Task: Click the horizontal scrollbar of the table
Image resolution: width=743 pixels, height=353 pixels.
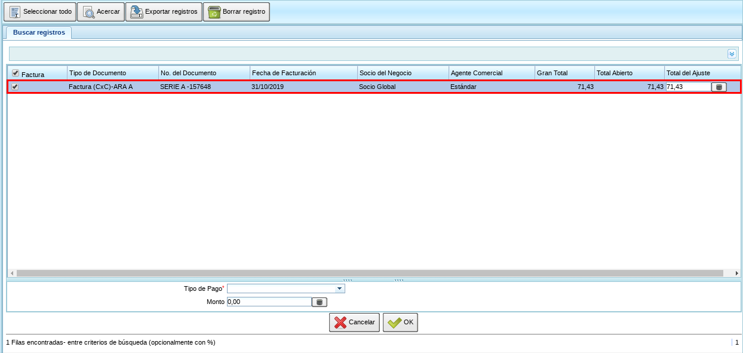Action: click(x=369, y=273)
